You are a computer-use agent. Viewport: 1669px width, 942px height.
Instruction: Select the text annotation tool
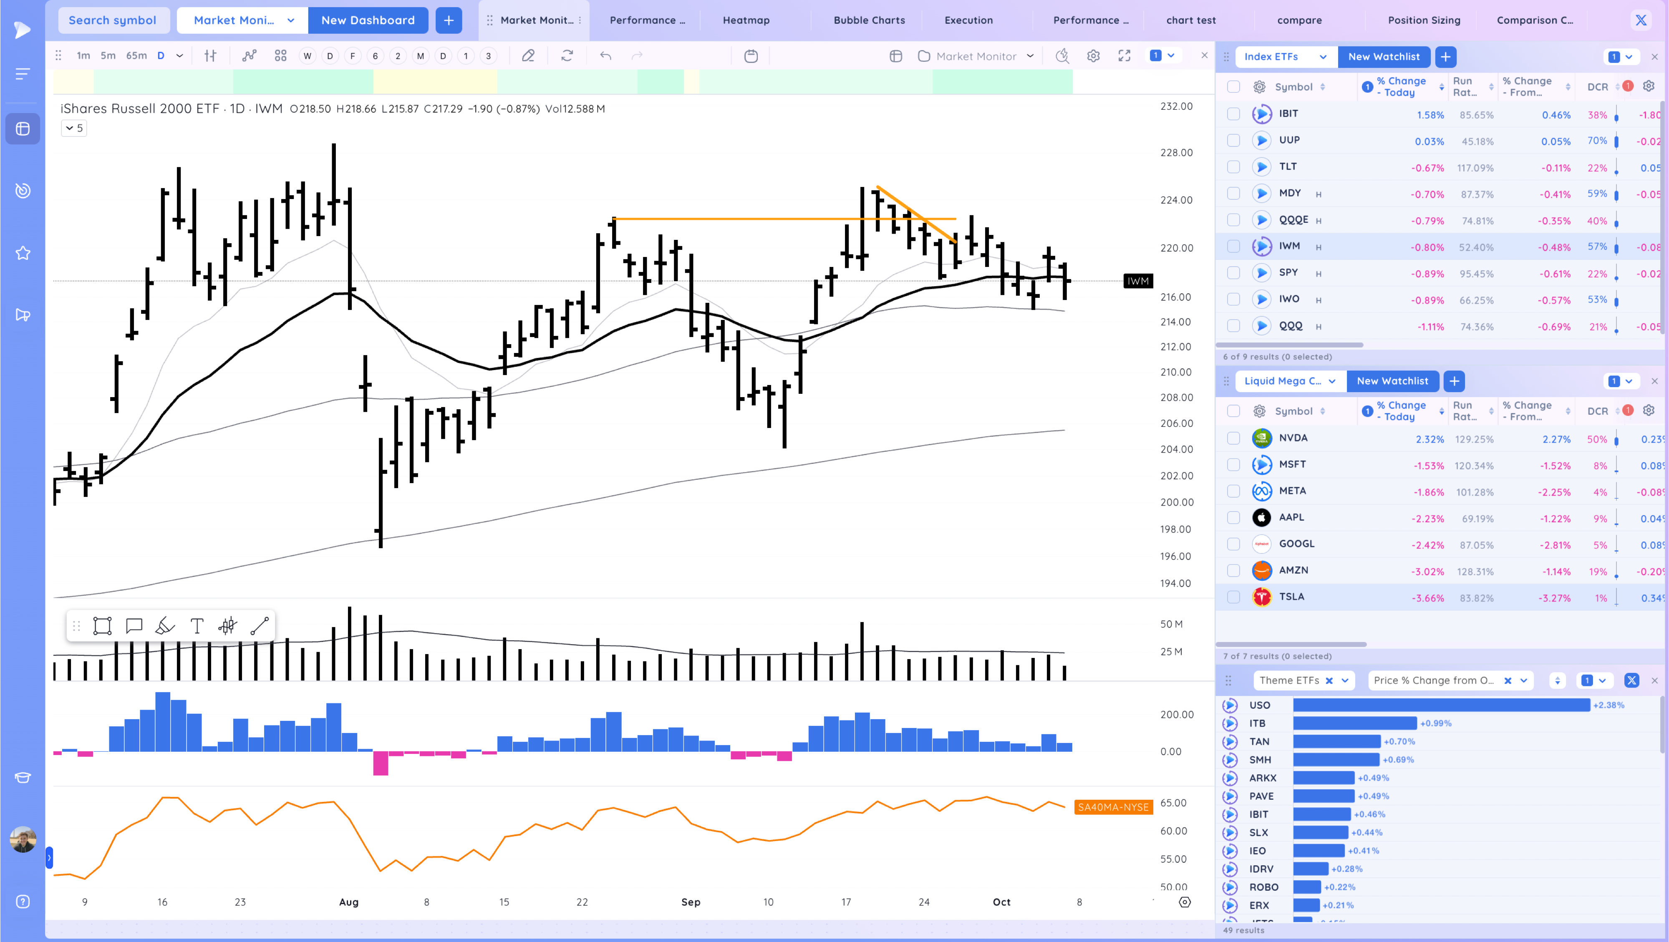(197, 626)
